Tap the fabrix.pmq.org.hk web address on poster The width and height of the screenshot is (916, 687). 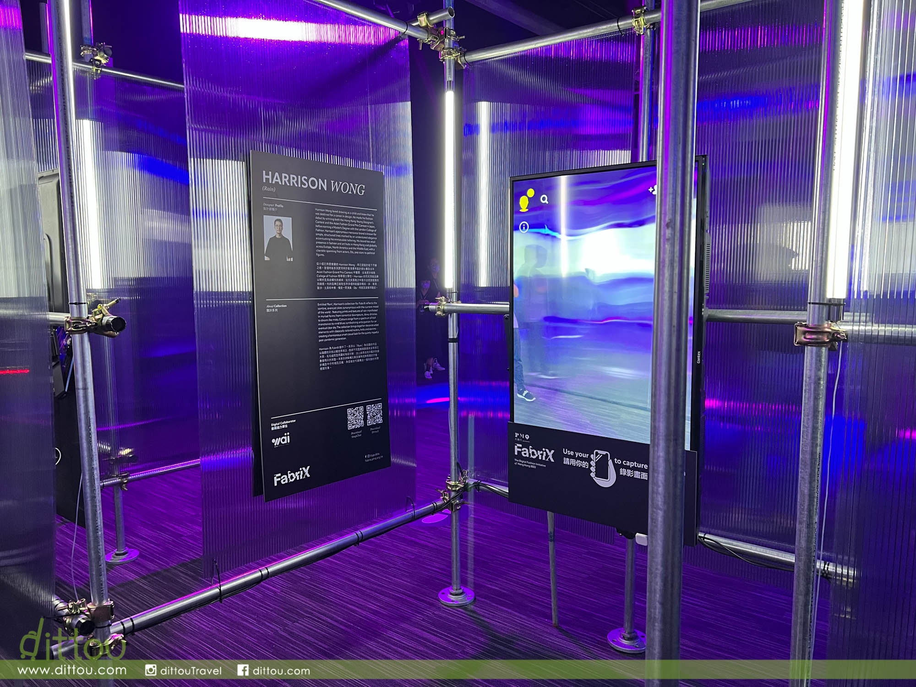(374, 459)
